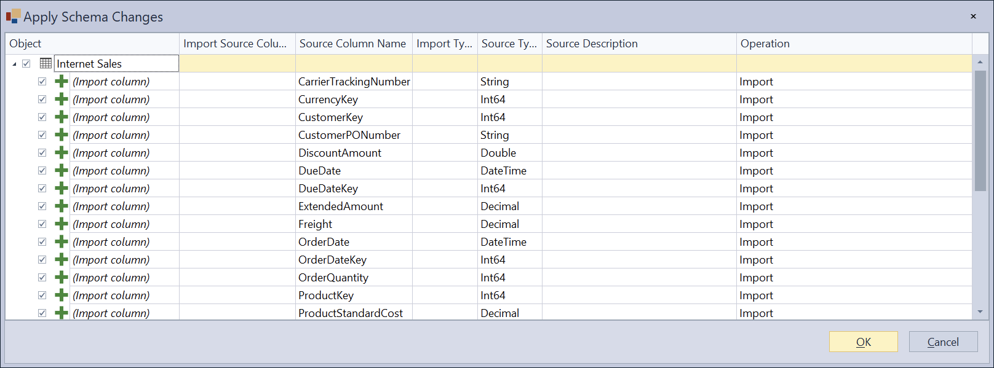994x368 pixels.
Task: Click the Operation column header
Action: click(854, 44)
